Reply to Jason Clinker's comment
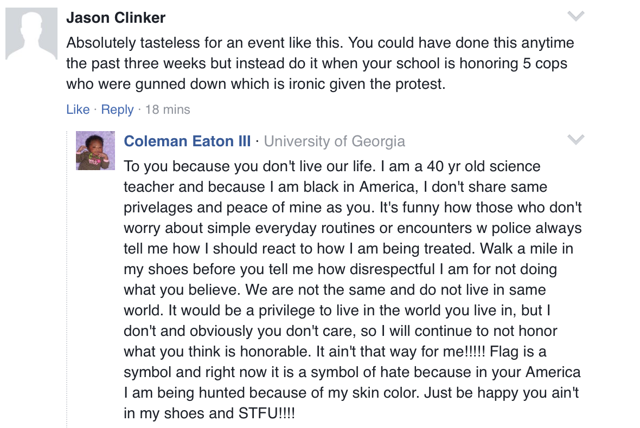Image resolution: width=640 pixels, height=428 pixels. (117, 109)
